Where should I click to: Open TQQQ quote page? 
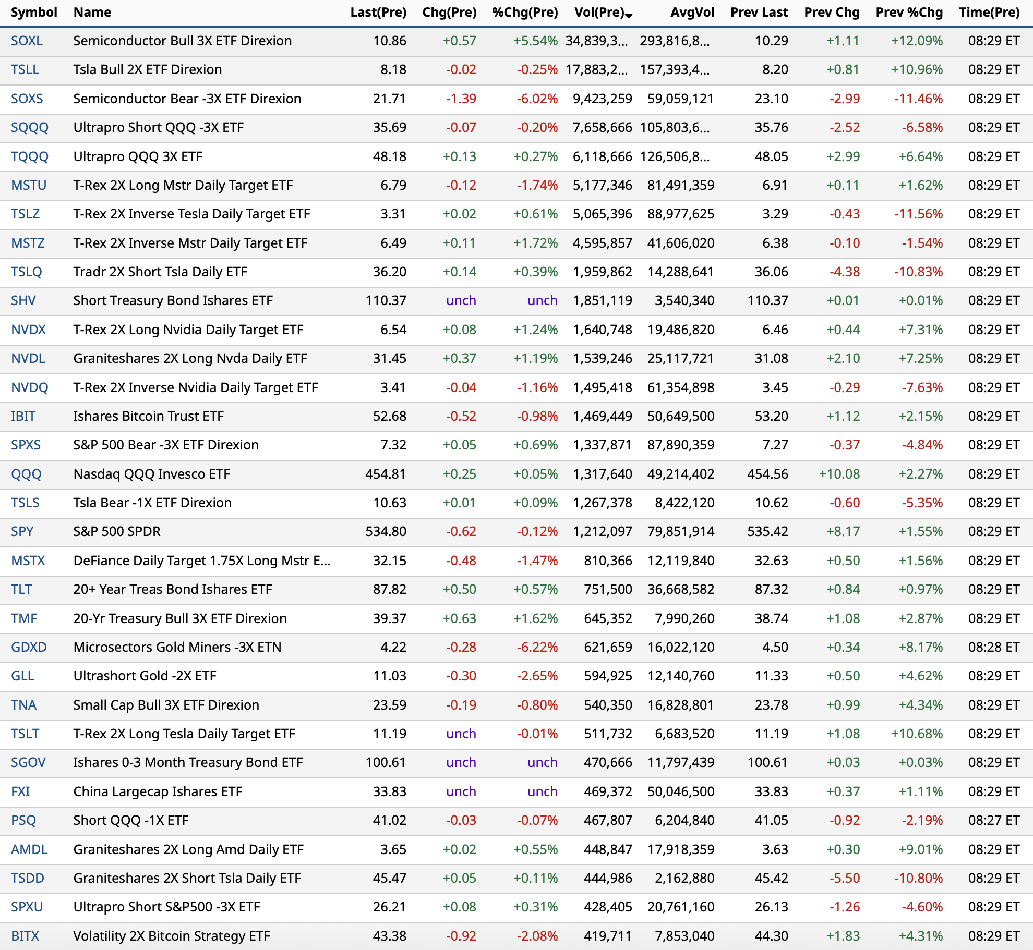coord(30,156)
